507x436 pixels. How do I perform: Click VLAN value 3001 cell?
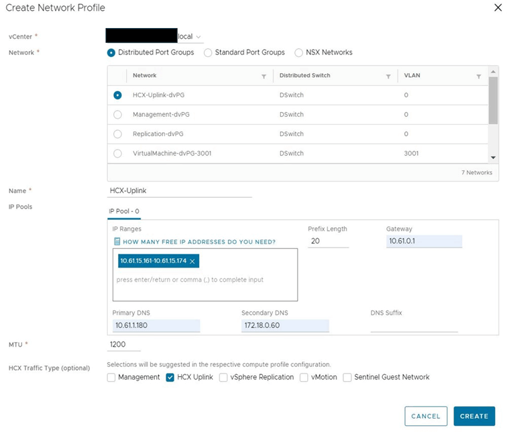click(x=411, y=154)
